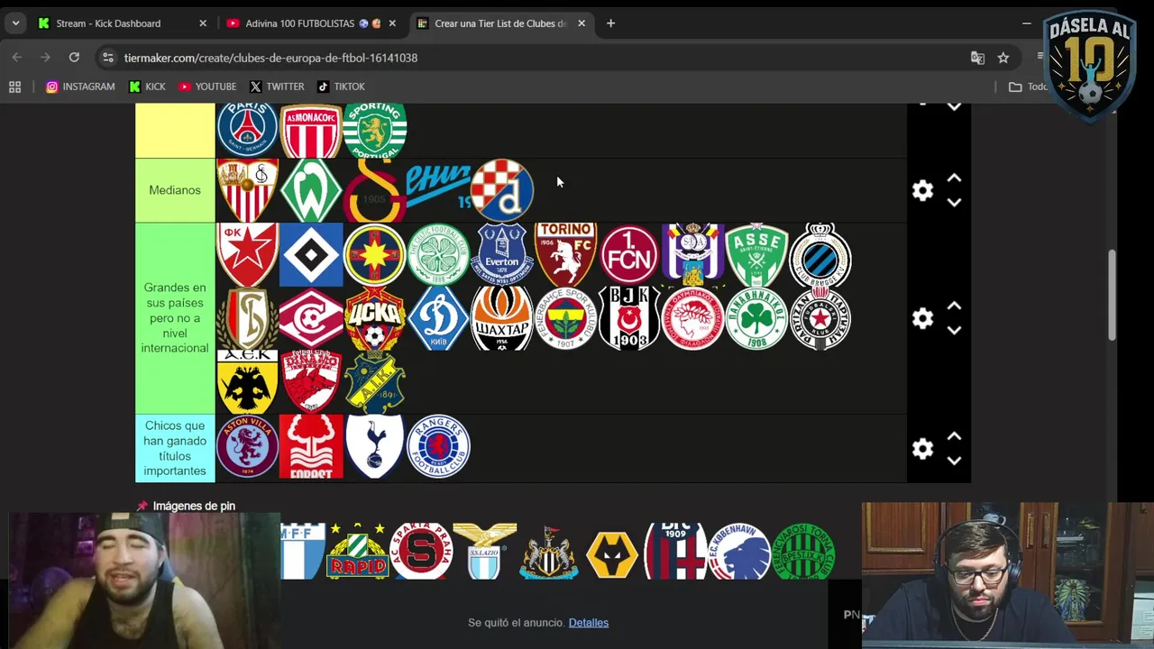This screenshot has width=1154, height=649.
Task: Move Grandes en sus países tier down
Action: 954,331
